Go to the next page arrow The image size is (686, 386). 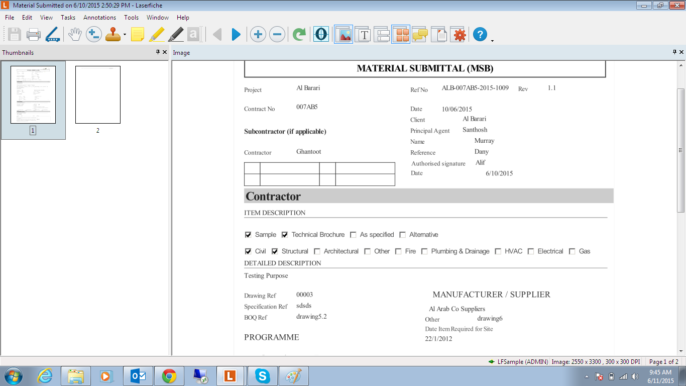[236, 34]
